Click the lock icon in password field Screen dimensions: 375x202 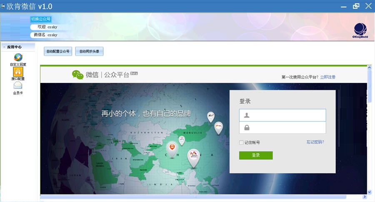coord(247,128)
